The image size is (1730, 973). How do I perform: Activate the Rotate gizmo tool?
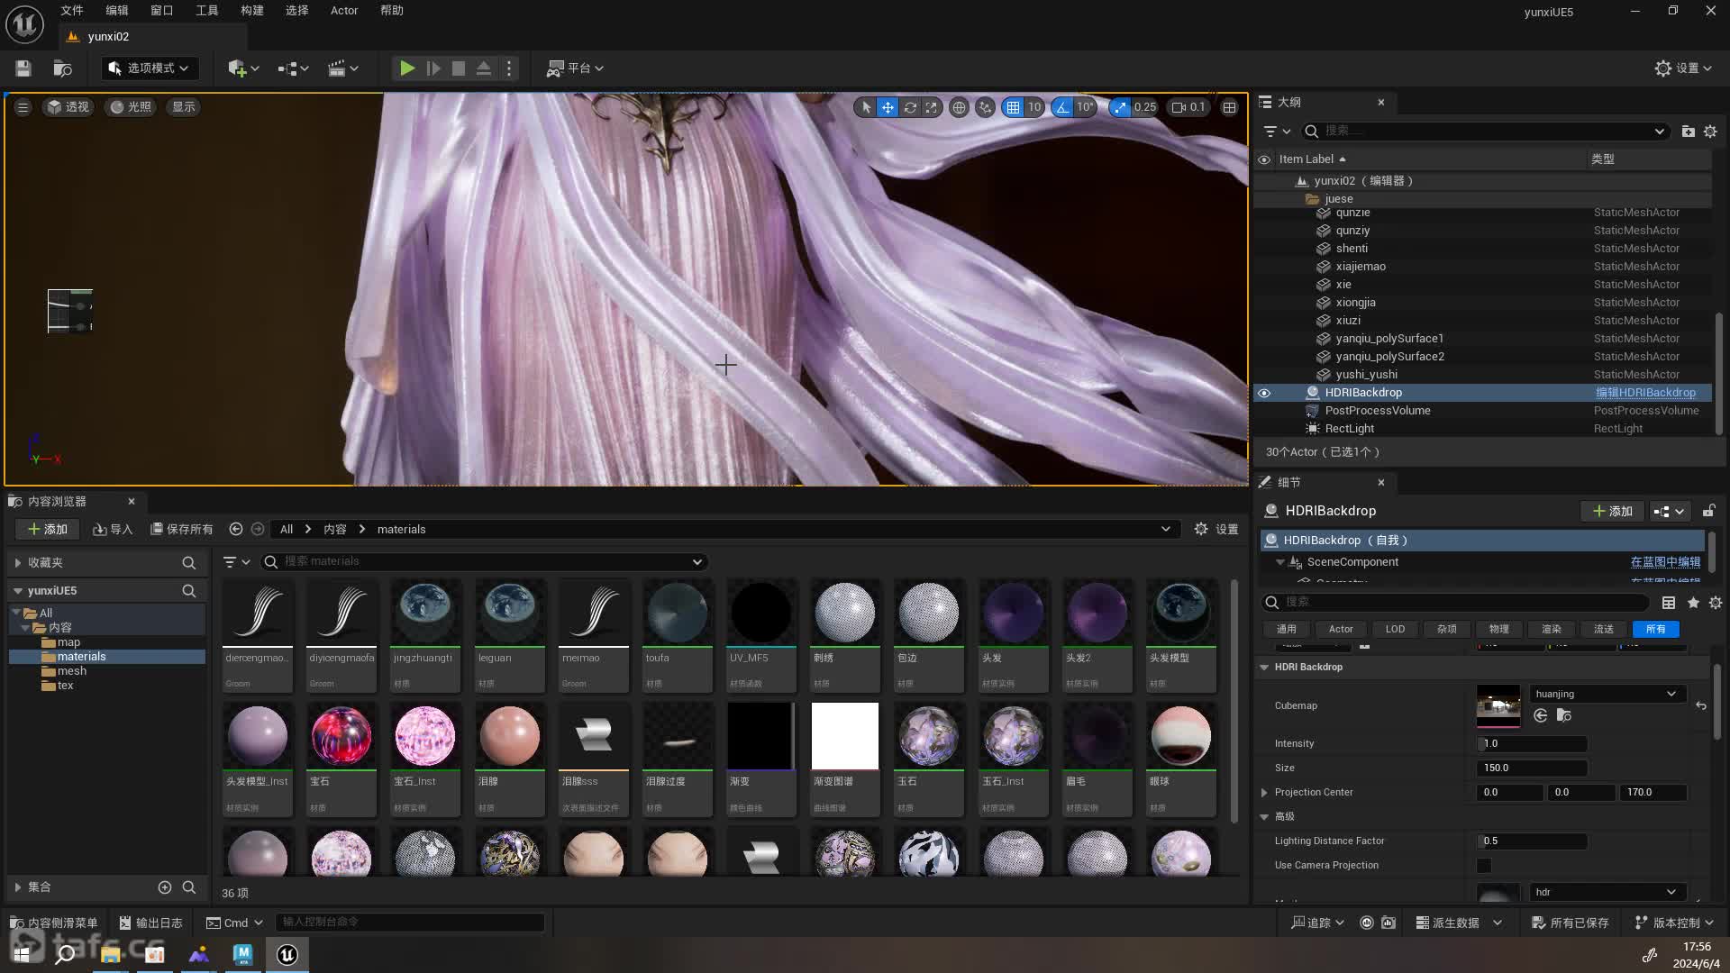click(x=910, y=107)
